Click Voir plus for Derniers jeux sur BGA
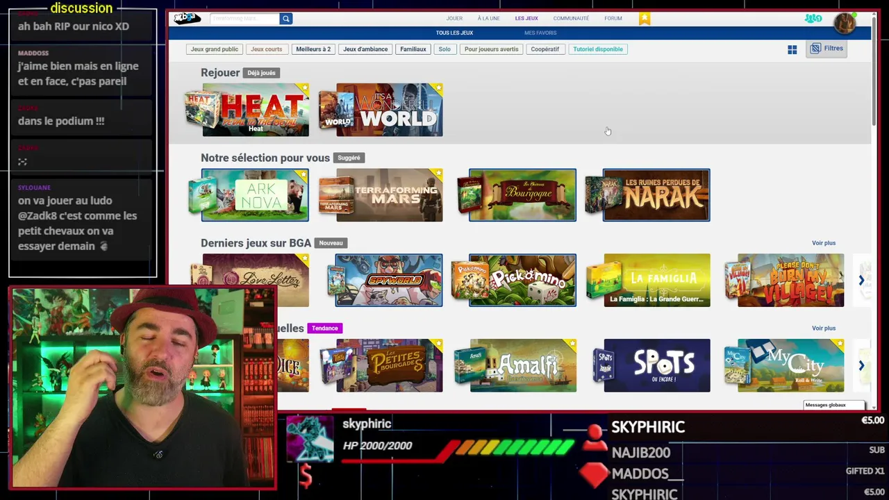889x500 pixels. [x=824, y=243]
